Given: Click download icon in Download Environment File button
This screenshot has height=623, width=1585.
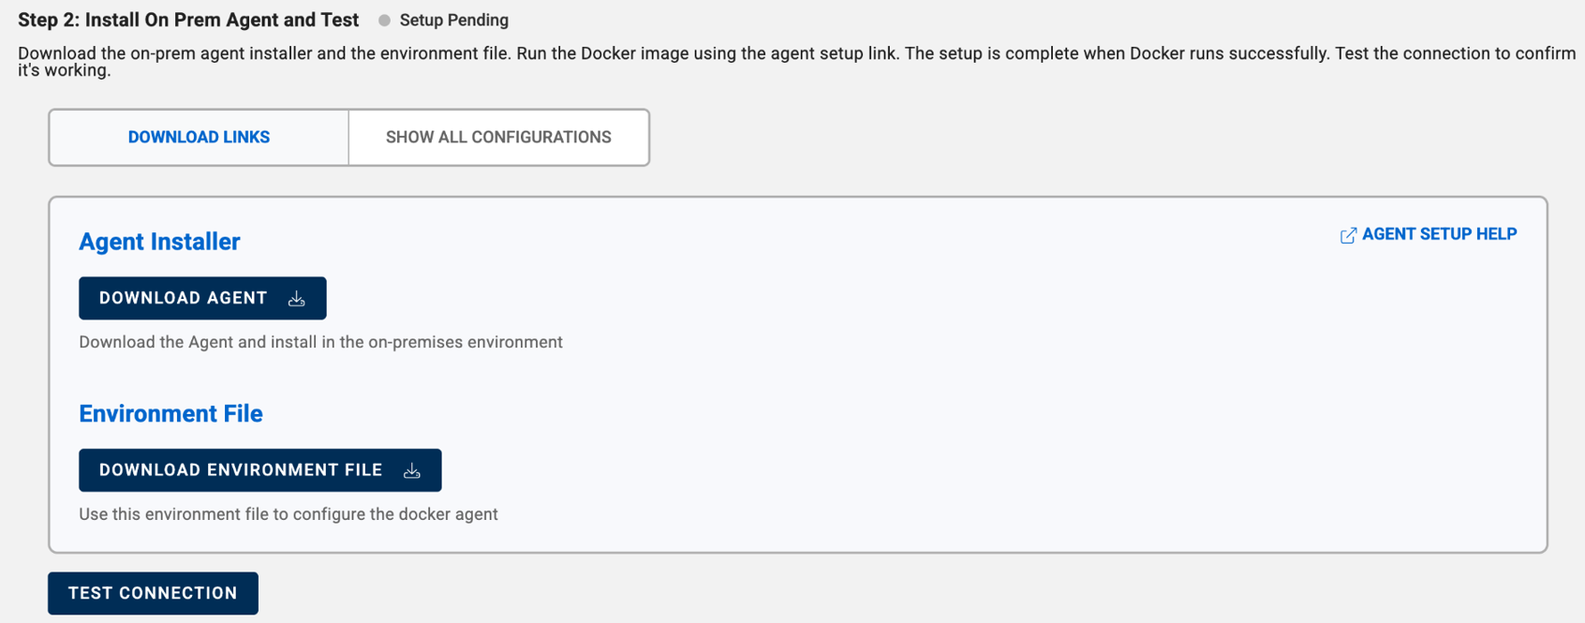Looking at the screenshot, I should click(412, 471).
